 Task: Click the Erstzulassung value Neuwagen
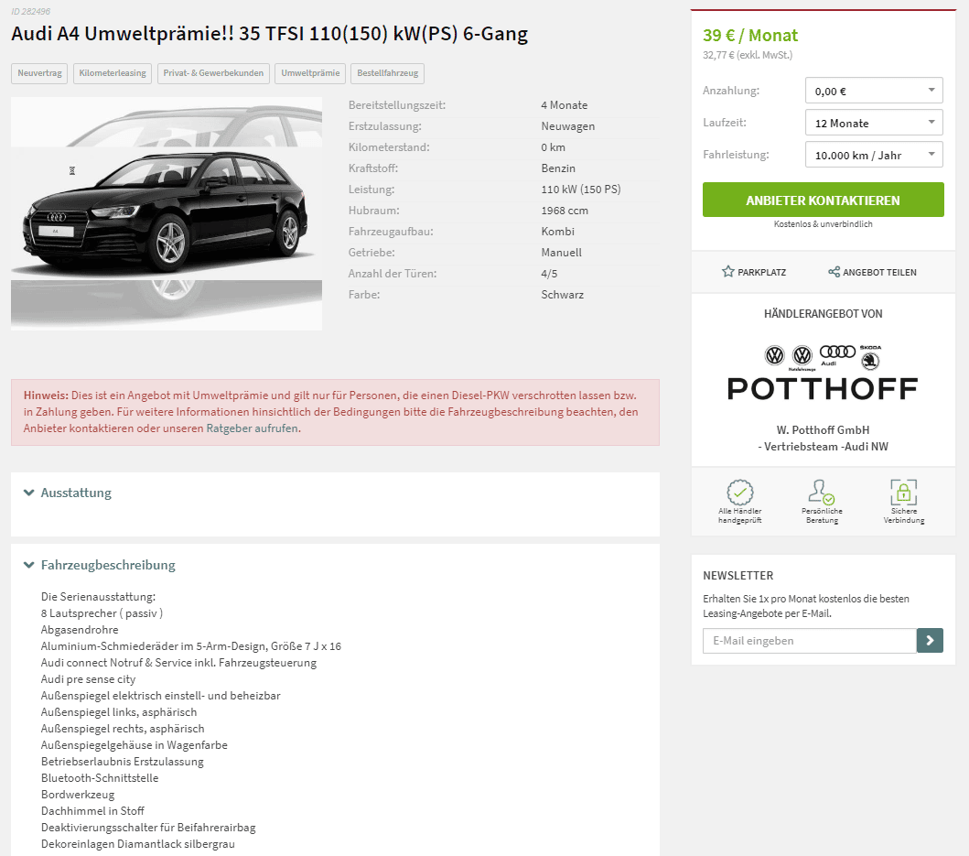568,126
